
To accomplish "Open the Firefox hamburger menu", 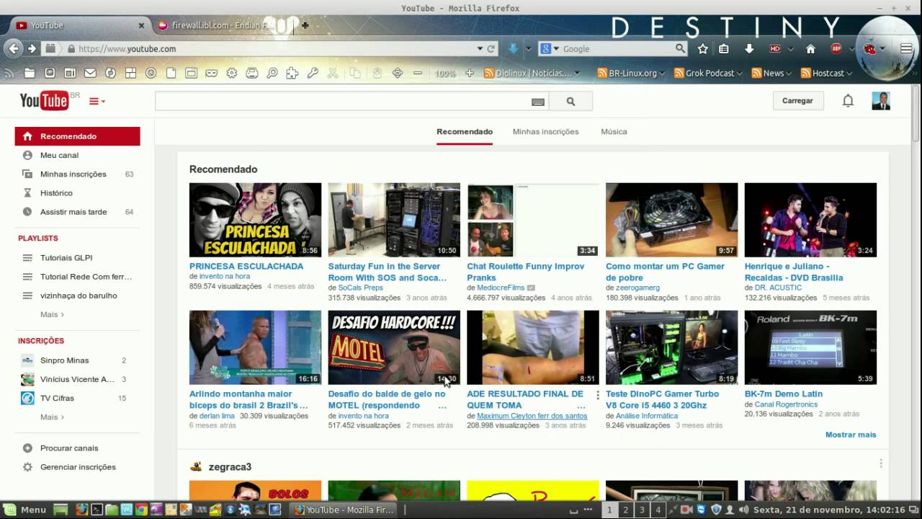I will (906, 49).
